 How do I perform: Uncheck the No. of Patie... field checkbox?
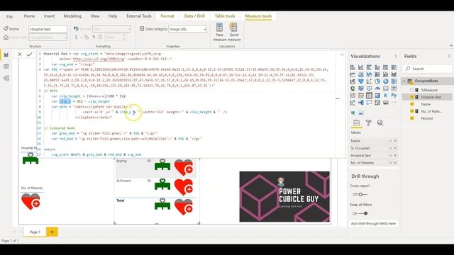click(x=412, y=111)
